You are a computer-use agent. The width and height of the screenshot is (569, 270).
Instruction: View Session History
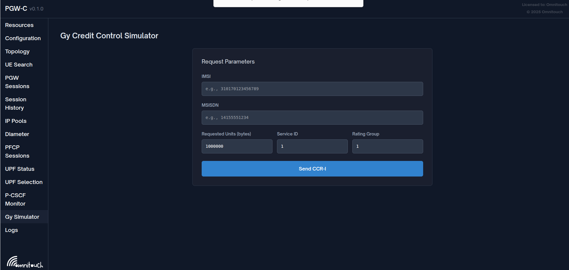point(16,104)
